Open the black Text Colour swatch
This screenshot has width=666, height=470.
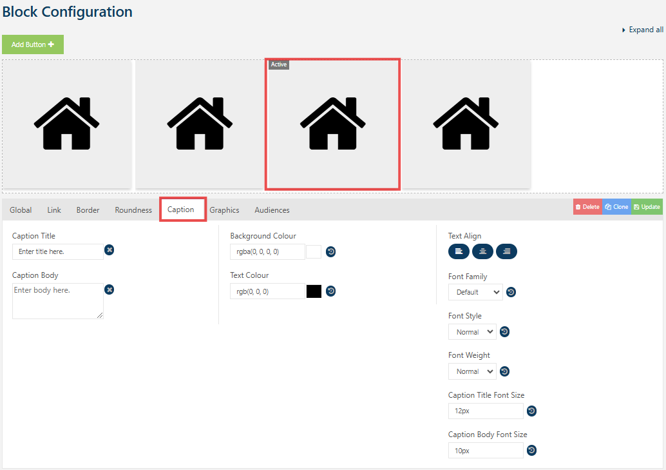[314, 291]
